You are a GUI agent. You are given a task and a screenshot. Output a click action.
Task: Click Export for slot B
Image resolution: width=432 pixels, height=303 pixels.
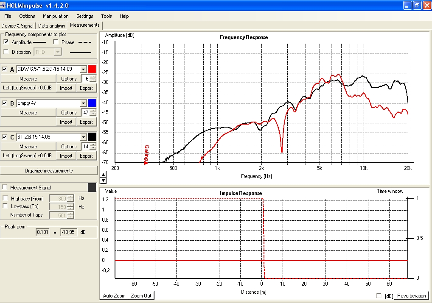[x=86, y=122]
